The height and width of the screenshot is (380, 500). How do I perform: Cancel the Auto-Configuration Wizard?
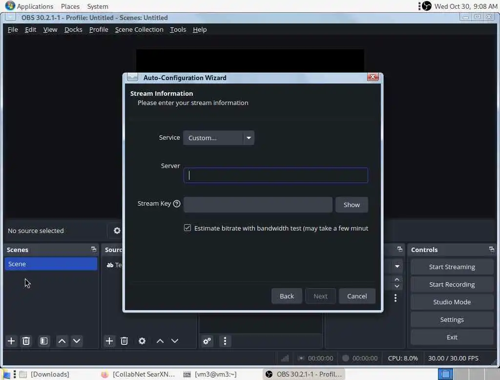(357, 296)
